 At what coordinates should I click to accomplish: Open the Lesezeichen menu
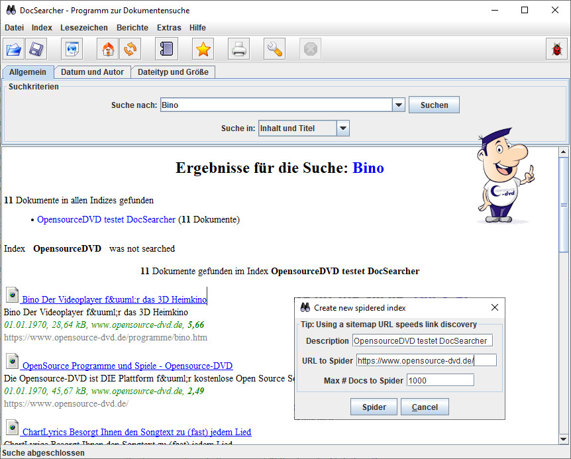(x=84, y=28)
